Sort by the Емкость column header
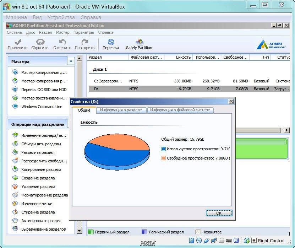Viewport: 295px width, 248px height. point(178,57)
